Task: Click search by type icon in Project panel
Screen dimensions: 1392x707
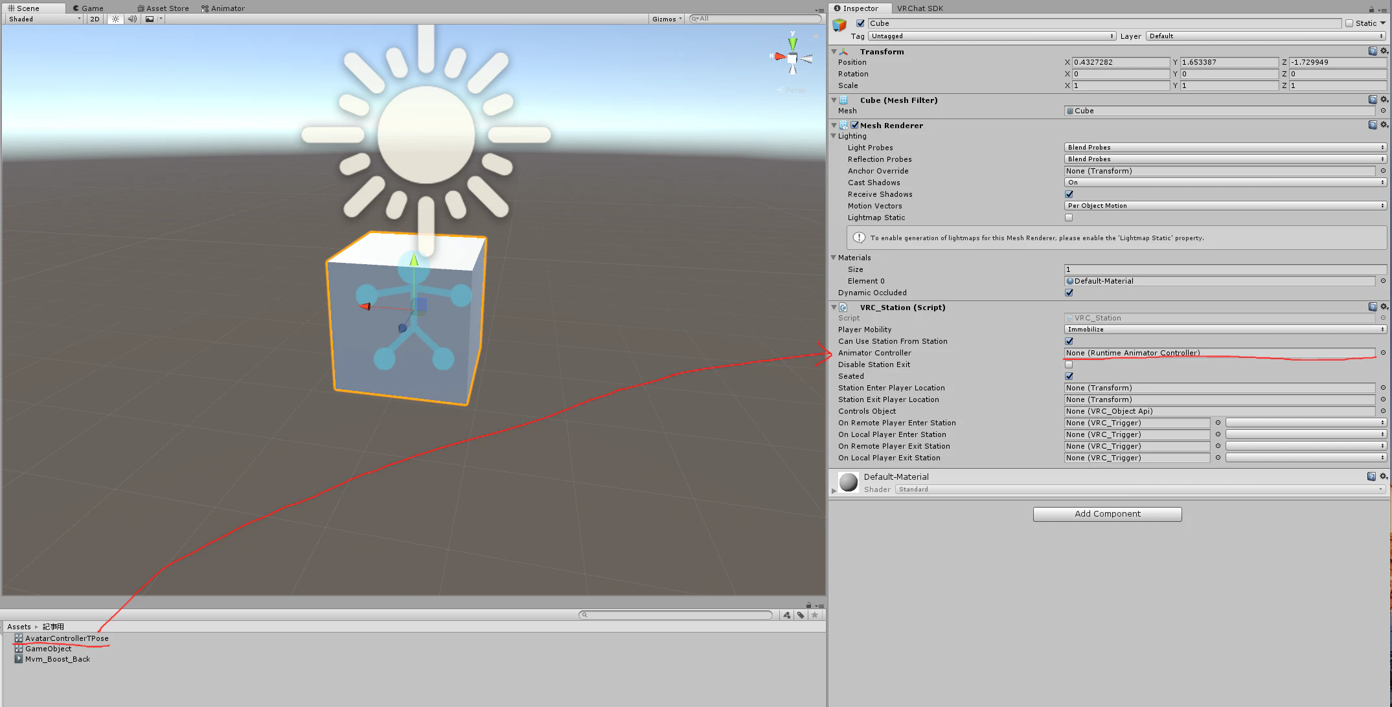Action: pyautogui.click(x=786, y=615)
